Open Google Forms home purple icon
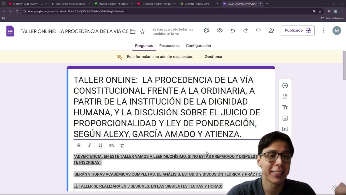 coord(10,31)
